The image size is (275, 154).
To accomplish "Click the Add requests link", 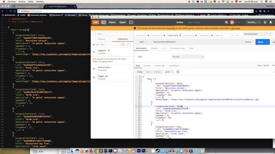I will (x=98, y=59).
